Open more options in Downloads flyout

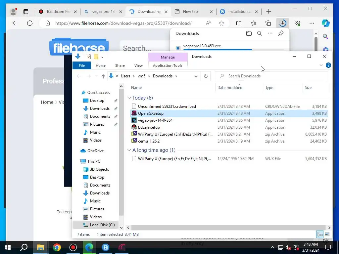270,33
